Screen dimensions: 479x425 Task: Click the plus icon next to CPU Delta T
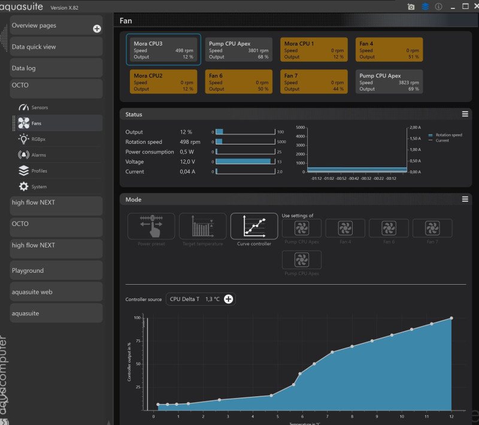pos(229,299)
